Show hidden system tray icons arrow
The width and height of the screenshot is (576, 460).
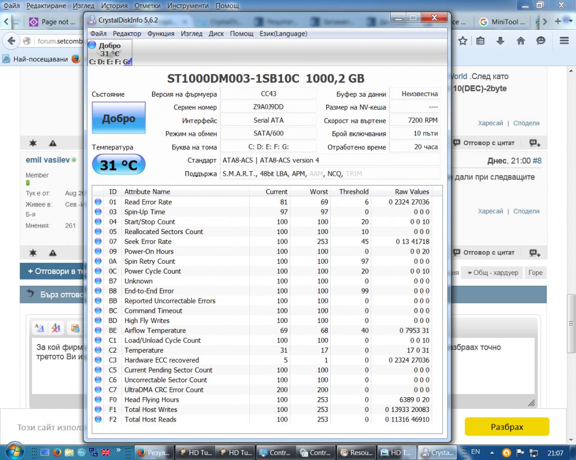pos(492,453)
